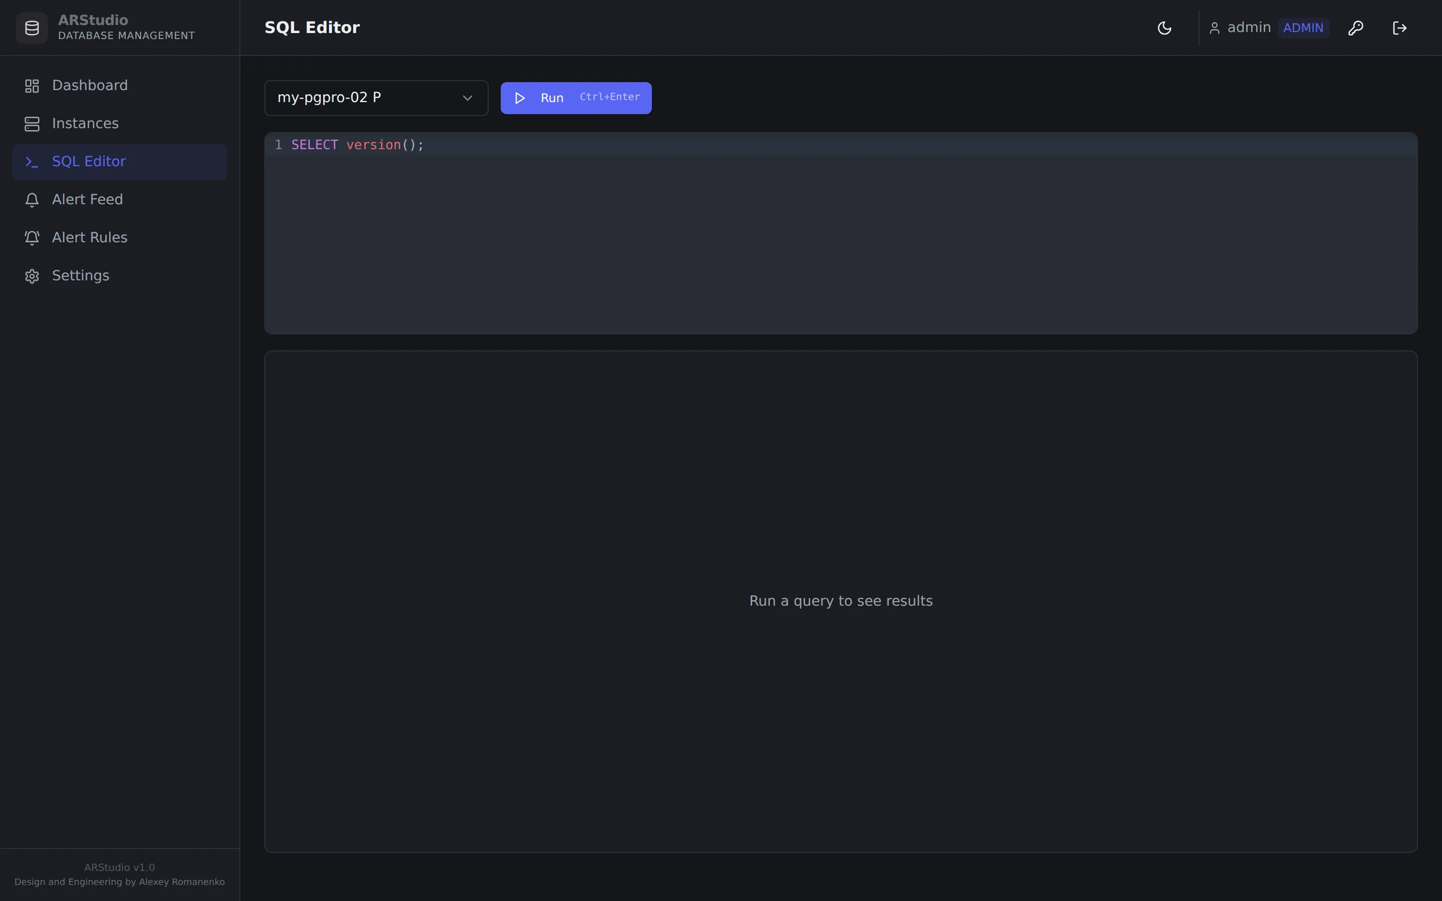The image size is (1442, 901).
Task: Click the play triangle icon in Run
Action: [520, 98]
